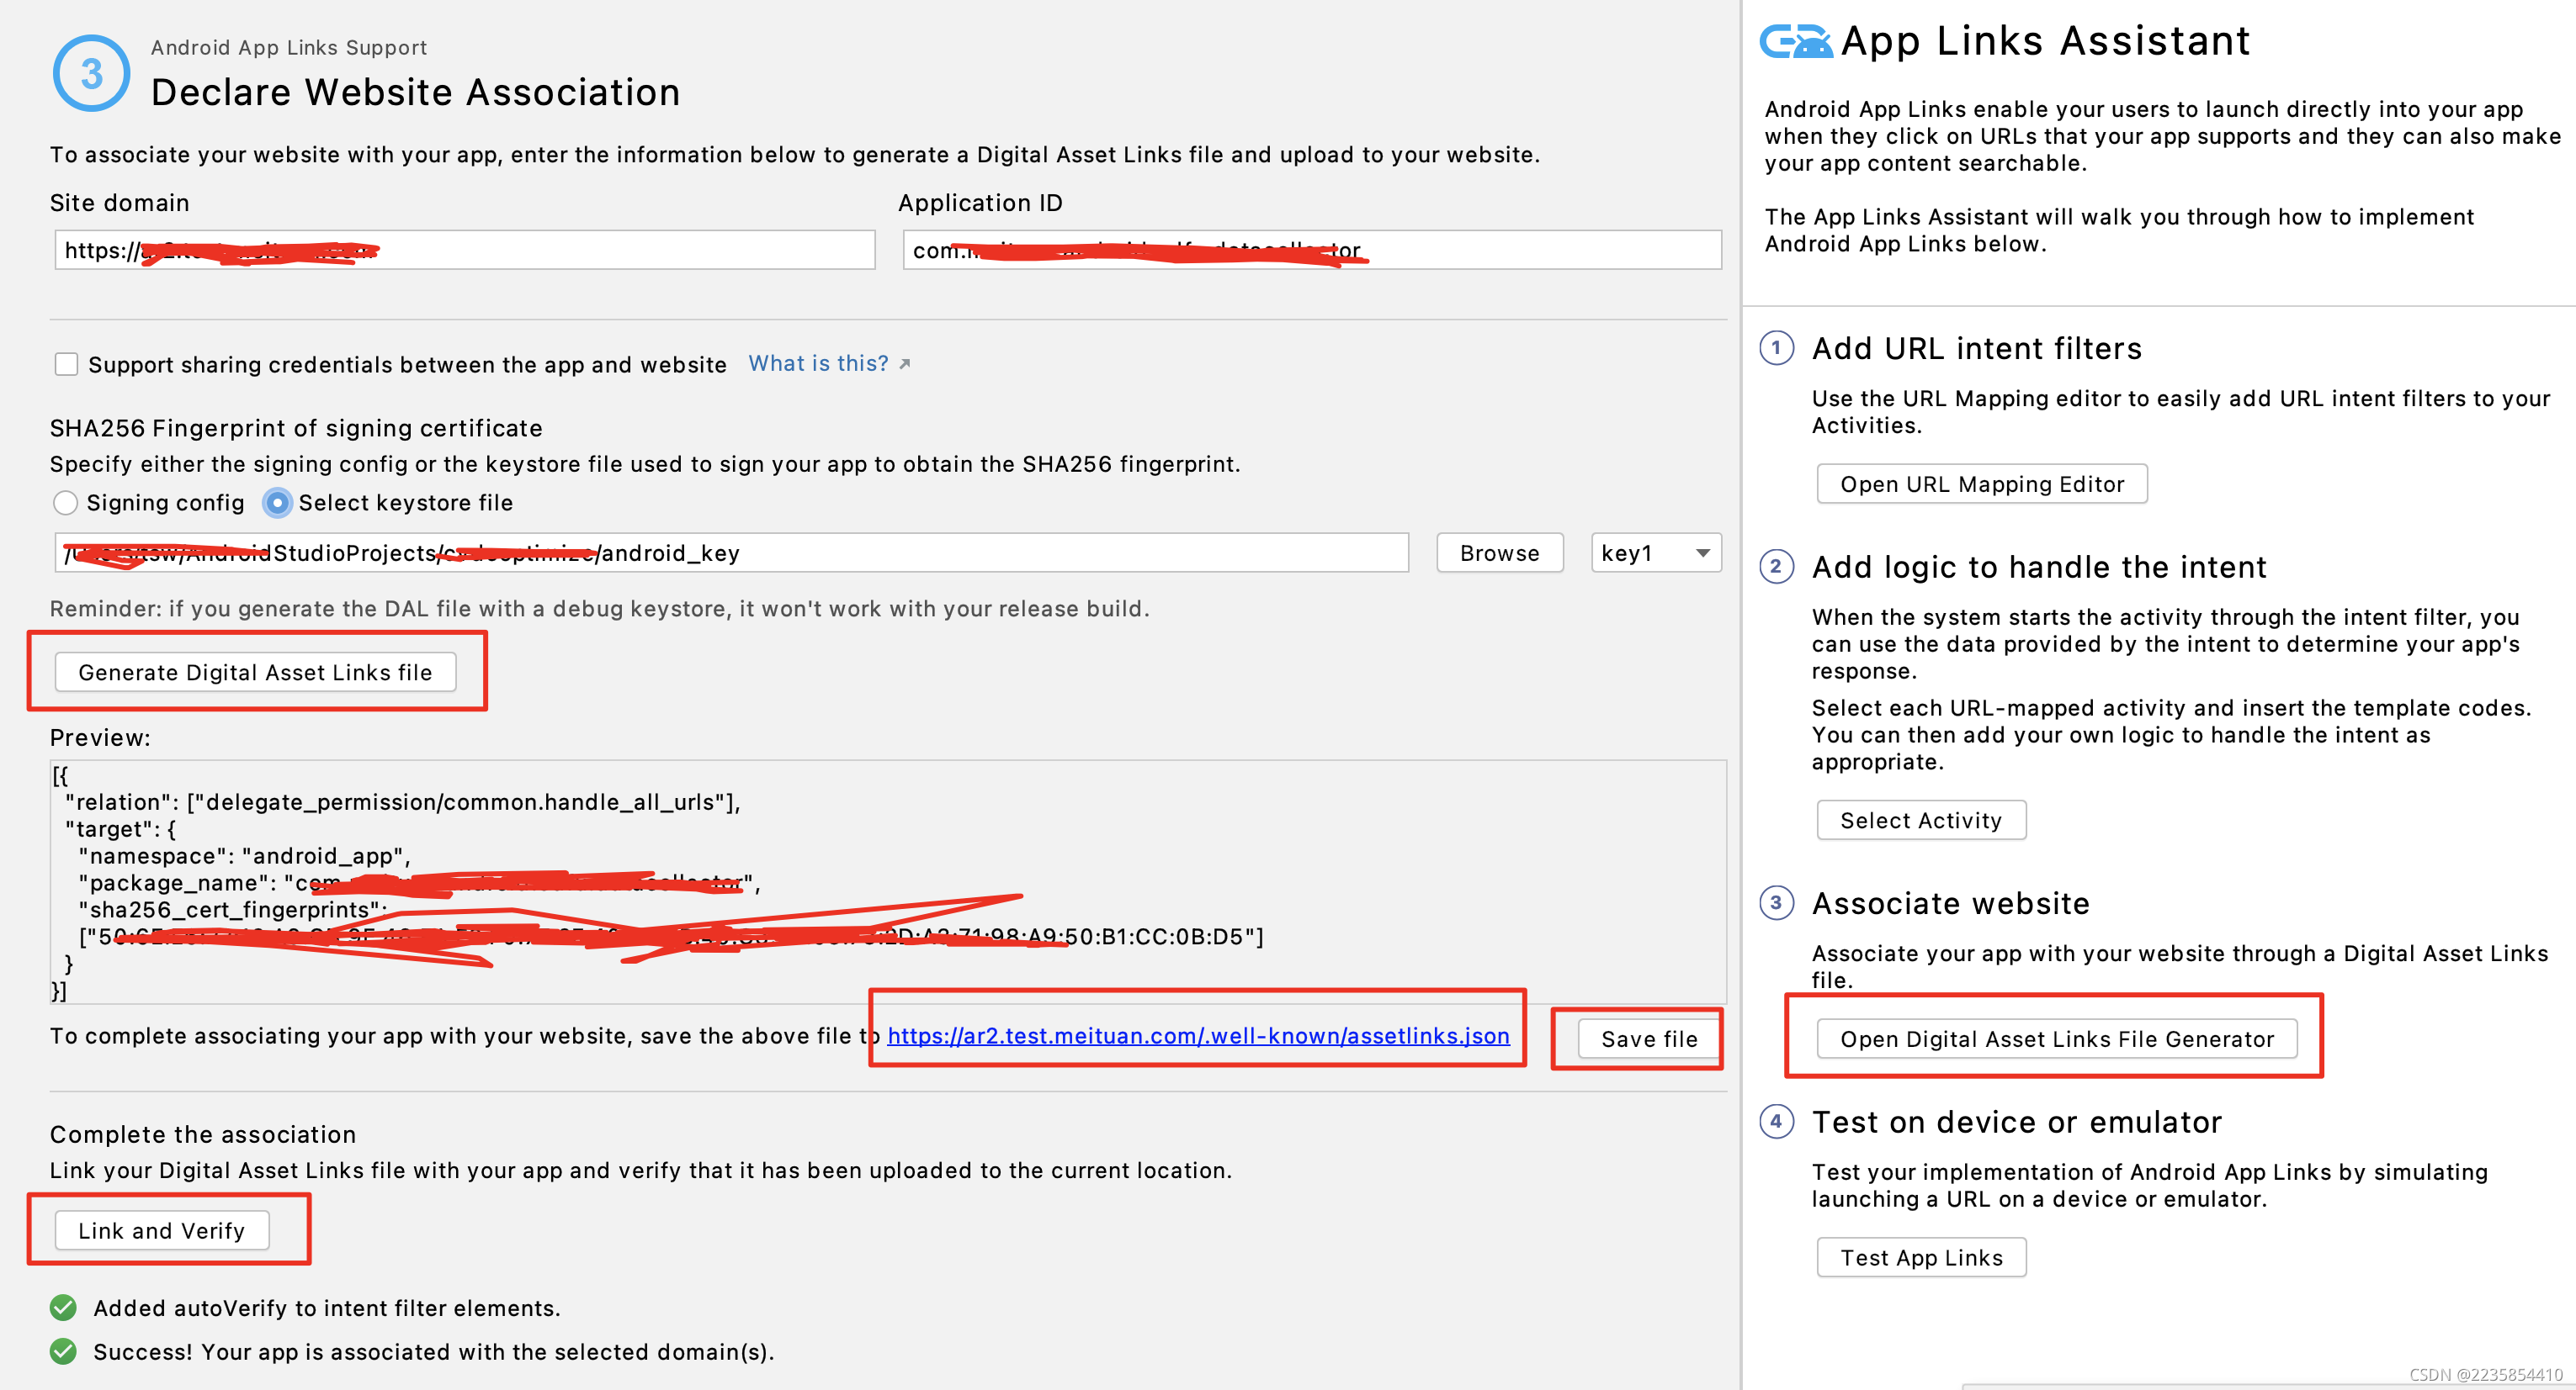Open URL Mapping Editor

click(1981, 484)
